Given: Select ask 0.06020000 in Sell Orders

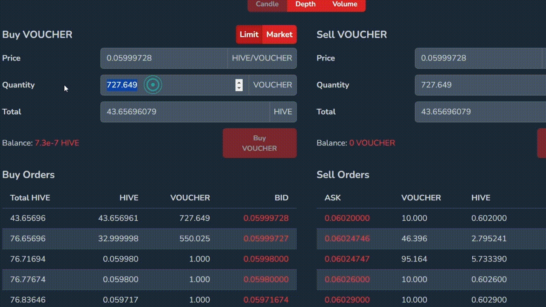Looking at the screenshot, I should click(x=347, y=218).
